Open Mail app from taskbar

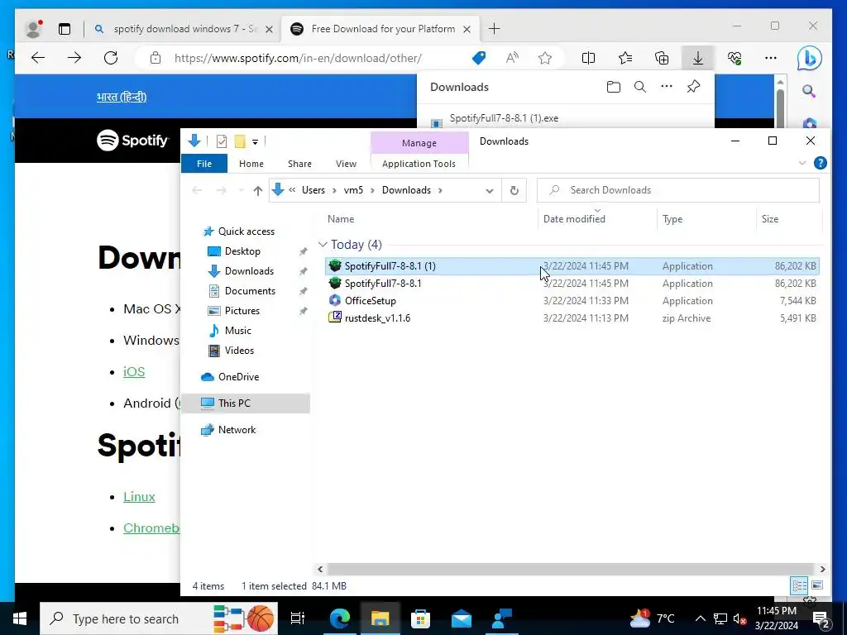pos(462,618)
